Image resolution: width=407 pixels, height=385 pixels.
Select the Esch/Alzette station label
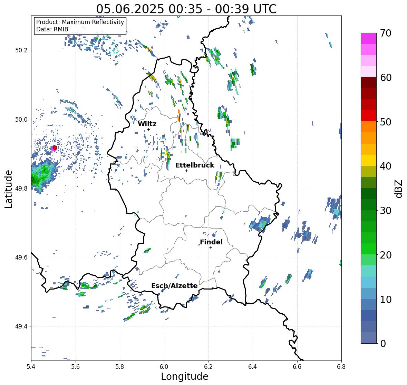point(174,286)
